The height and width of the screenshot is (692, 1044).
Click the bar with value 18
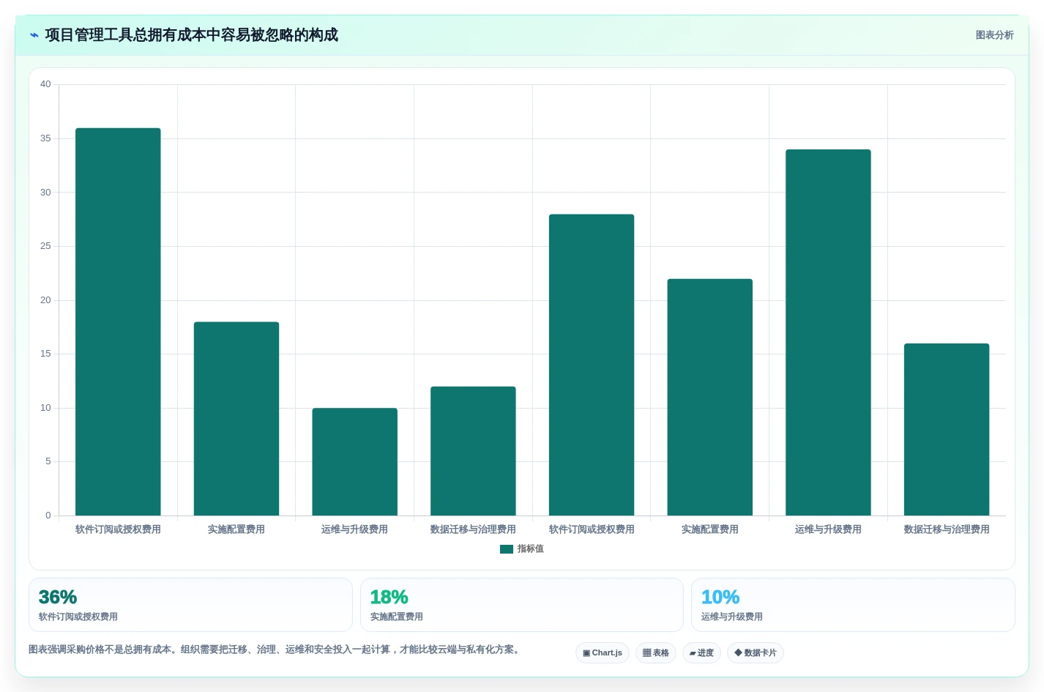(236, 419)
